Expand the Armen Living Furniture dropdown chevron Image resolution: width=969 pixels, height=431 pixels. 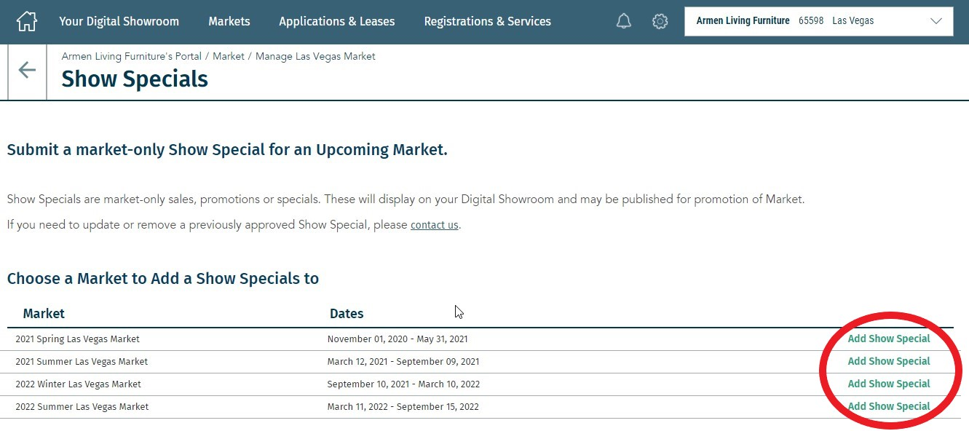point(936,21)
